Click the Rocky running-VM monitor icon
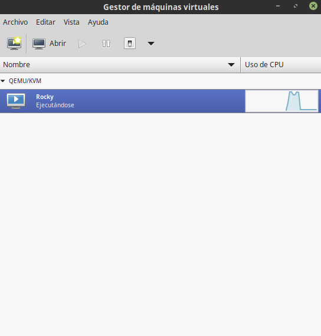 coord(16,101)
